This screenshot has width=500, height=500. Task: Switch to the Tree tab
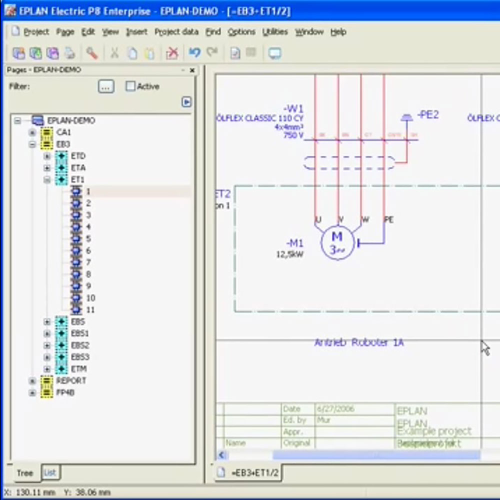click(25, 472)
